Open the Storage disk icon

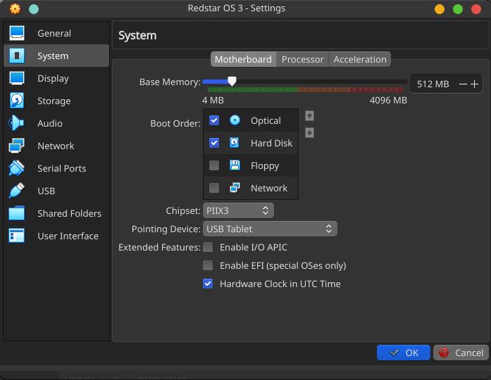(17, 101)
